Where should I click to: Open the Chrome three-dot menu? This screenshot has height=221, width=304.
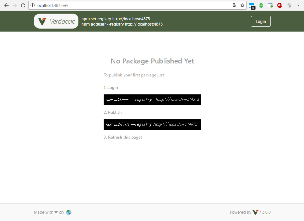click(x=298, y=5)
